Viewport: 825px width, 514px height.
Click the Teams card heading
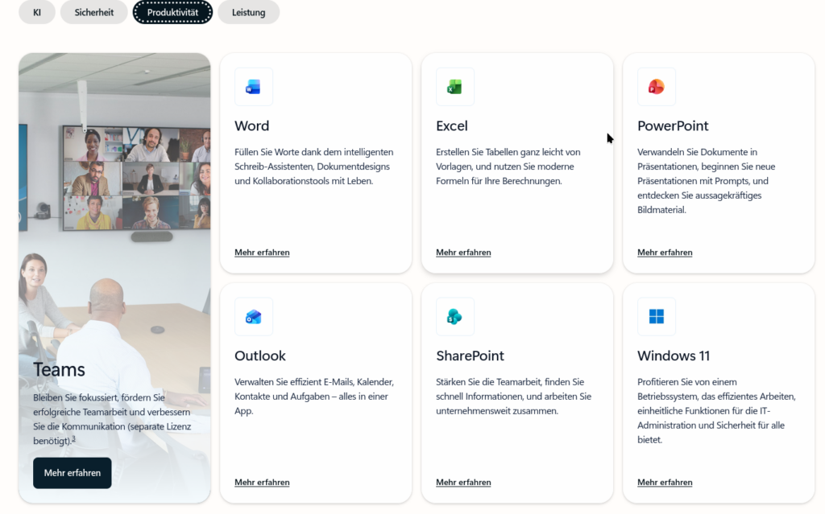59,370
